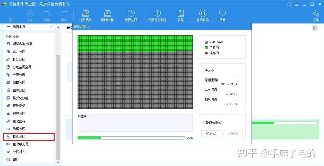Click the Redo (重做) arrow icon
This screenshot has height=166, width=324.
[64, 14]
